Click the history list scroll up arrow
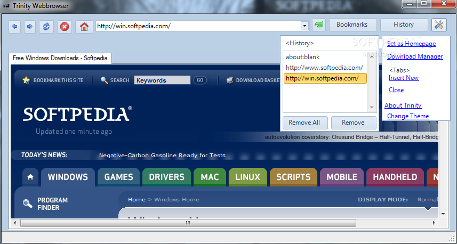The image size is (457, 244). pos(372,56)
